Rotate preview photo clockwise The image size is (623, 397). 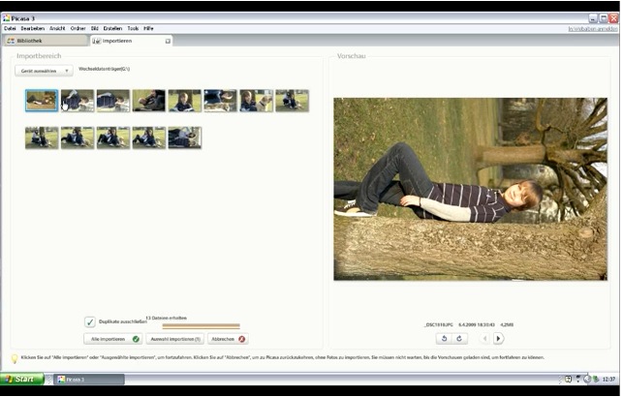click(460, 339)
